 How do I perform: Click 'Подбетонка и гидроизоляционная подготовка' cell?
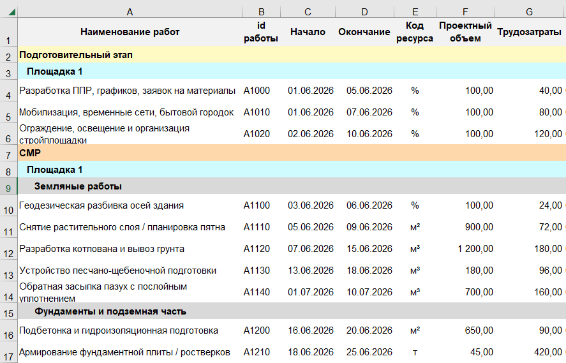click(130, 330)
